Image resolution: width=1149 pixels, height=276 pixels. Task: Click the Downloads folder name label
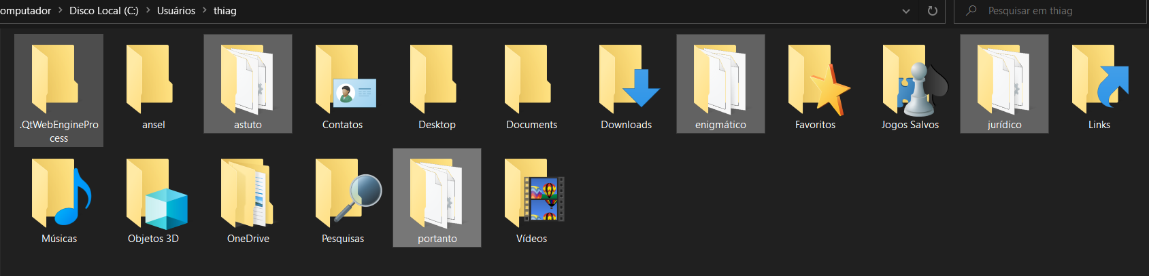626,125
